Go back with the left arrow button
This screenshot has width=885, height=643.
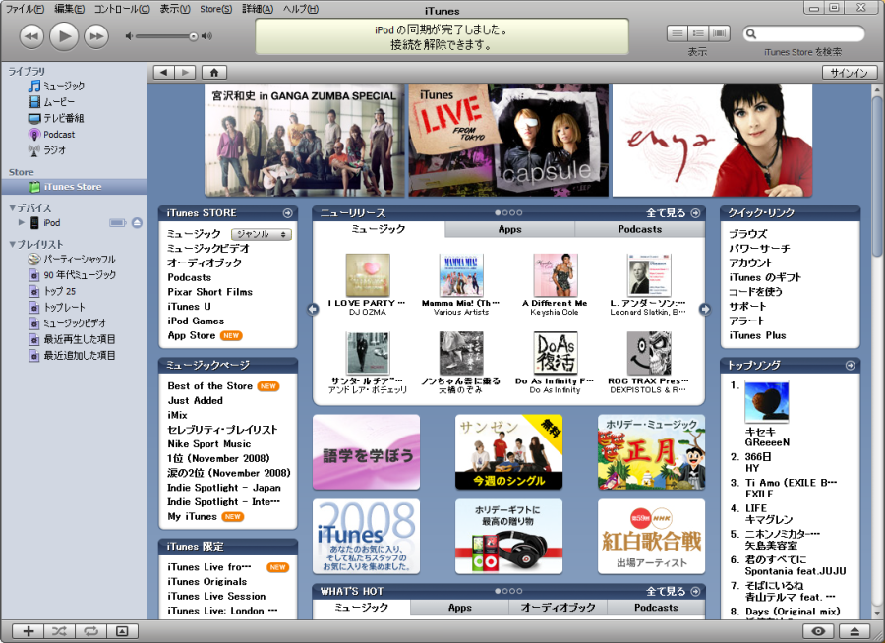(x=163, y=72)
